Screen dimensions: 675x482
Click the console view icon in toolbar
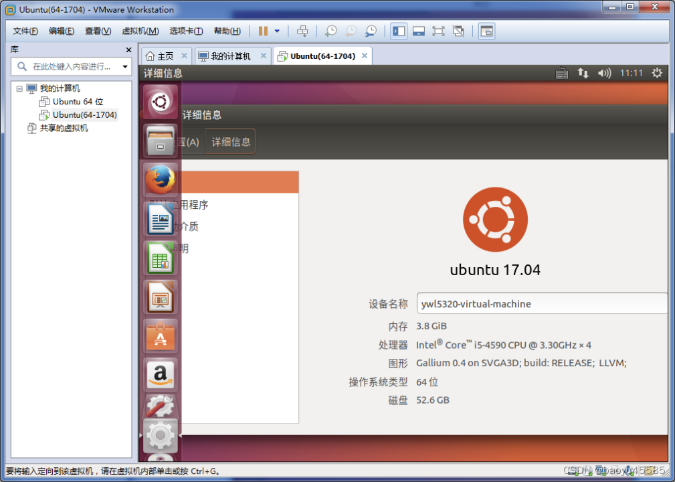point(487,31)
